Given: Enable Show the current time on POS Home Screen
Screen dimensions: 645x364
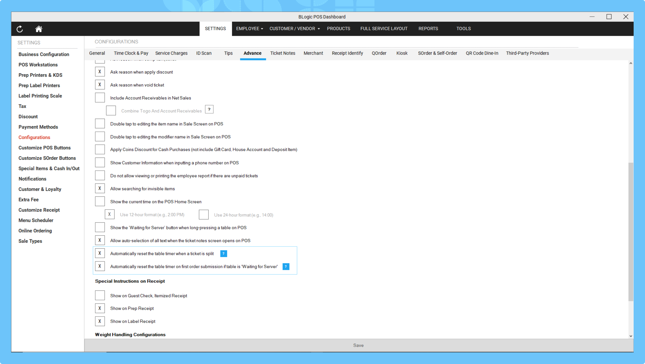Looking at the screenshot, I should [100, 201].
